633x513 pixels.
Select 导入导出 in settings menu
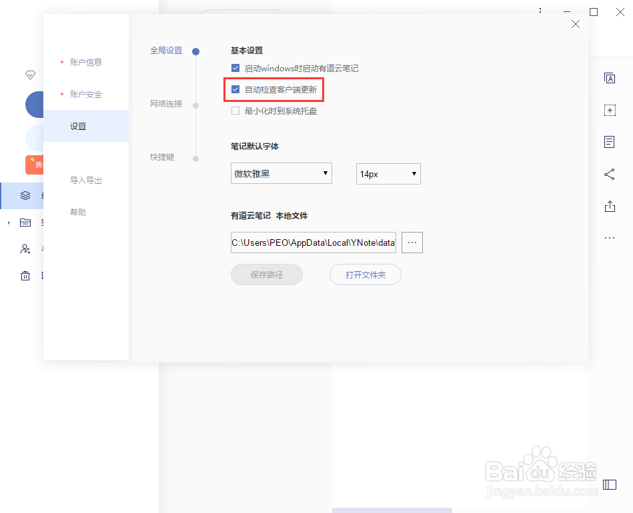point(85,181)
